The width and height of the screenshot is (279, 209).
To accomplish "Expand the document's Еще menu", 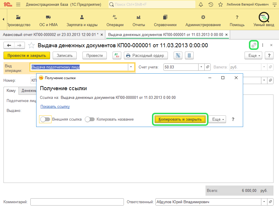I will click(x=254, y=55).
